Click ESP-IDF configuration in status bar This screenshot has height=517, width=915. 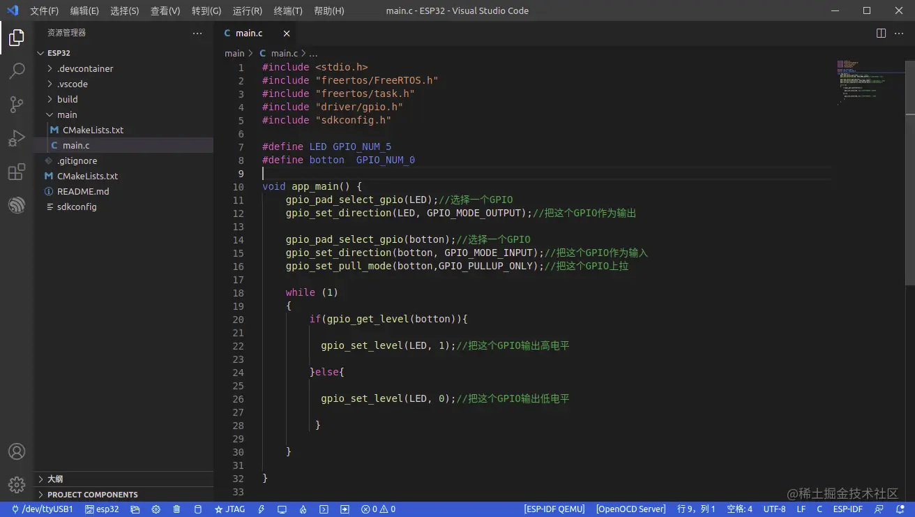(847, 509)
